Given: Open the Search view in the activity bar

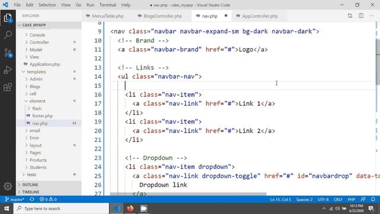Looking at the screenshot, I should [x=8, y=35].
